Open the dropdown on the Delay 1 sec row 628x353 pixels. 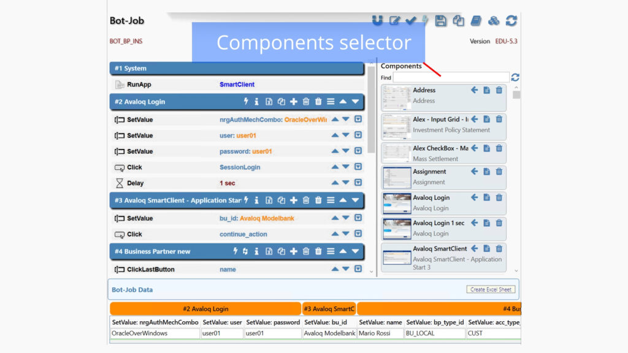click(x=358, y=183)
